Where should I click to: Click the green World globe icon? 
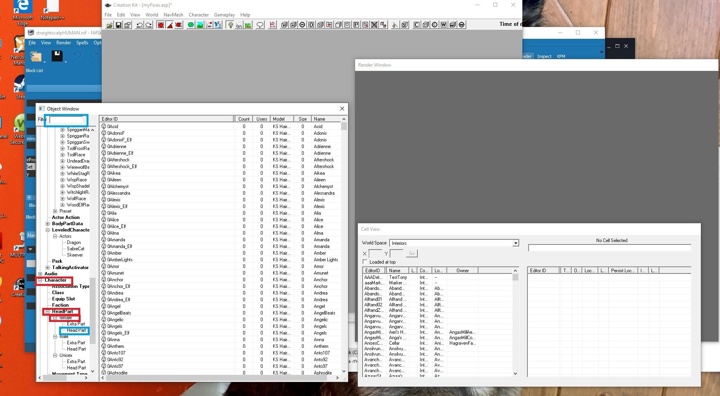(191, 25)
